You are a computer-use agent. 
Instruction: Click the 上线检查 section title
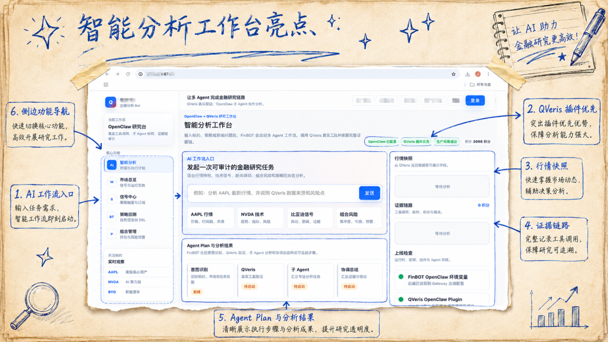(x=403, y=253)
